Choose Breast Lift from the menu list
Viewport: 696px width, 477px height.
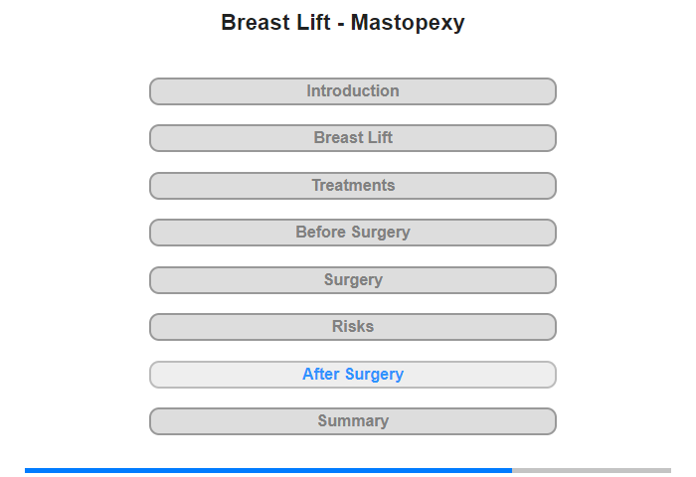tap(353, 138)
